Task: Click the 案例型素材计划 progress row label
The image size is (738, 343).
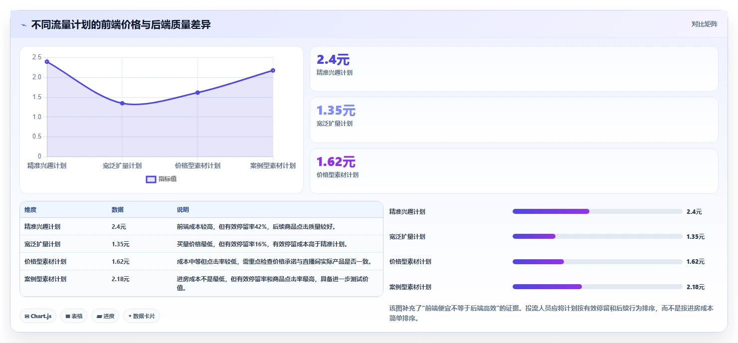Action: tap(410, 287)
